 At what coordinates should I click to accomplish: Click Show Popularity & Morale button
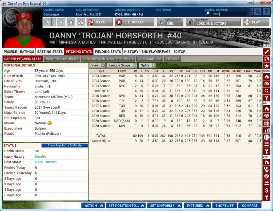pos(65,146)
